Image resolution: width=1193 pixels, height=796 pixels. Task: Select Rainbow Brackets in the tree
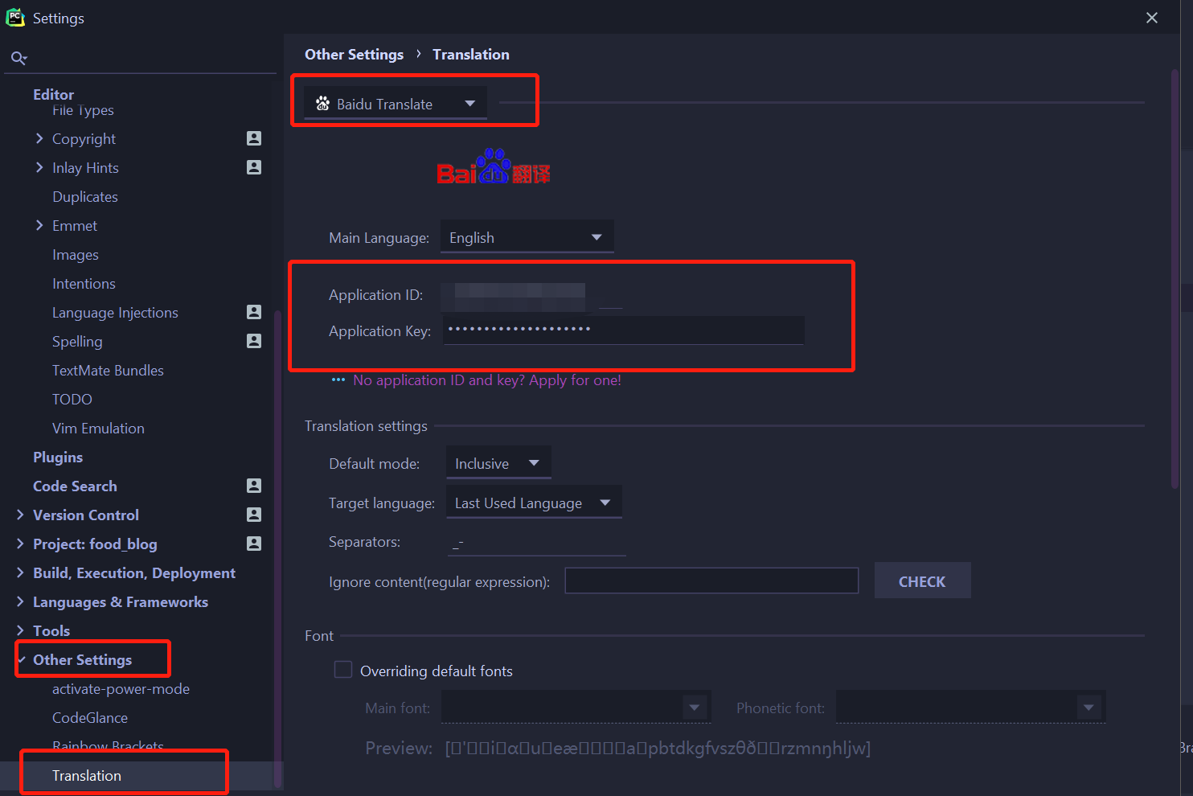pyautogui.click(x=108, y=746)
